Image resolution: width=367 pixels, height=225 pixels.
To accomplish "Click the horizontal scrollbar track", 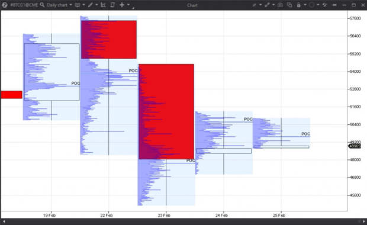I will pyautogui.click(x=183, y=221).
